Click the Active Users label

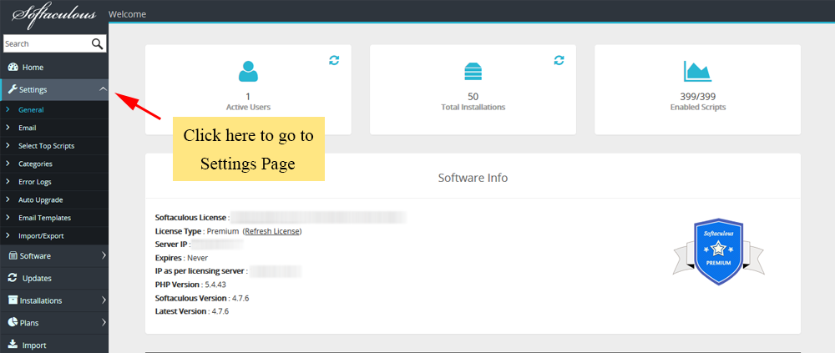click(x=248, y=107)
